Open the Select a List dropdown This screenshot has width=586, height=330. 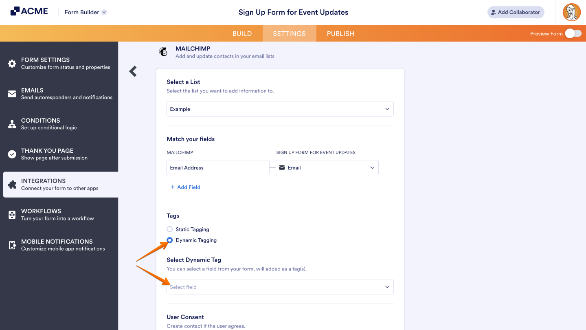pos(280,109)
